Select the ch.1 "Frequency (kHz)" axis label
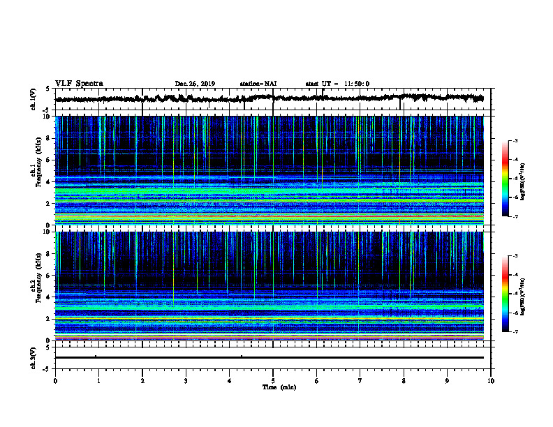The height and width of the screenshot is (427, 553). coord(38,162)
